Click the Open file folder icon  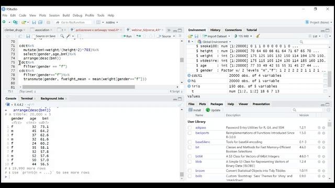[24, 22]
